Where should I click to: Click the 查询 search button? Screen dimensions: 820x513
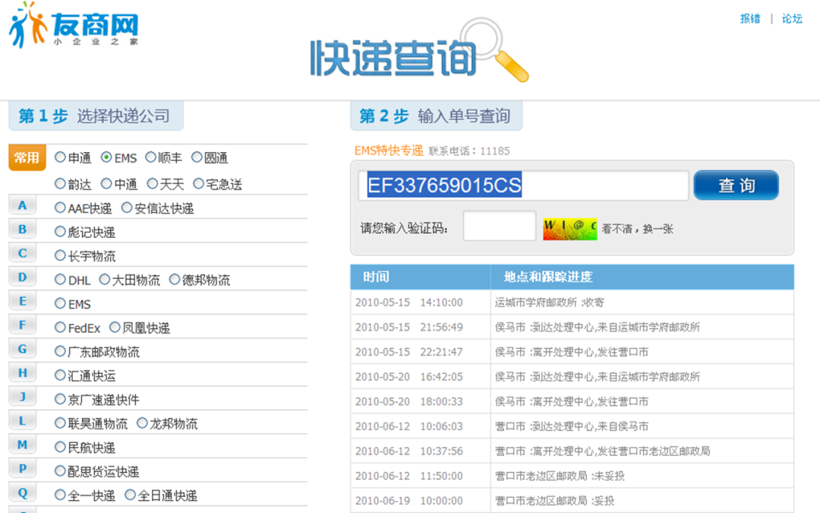[x=736, y=185]
